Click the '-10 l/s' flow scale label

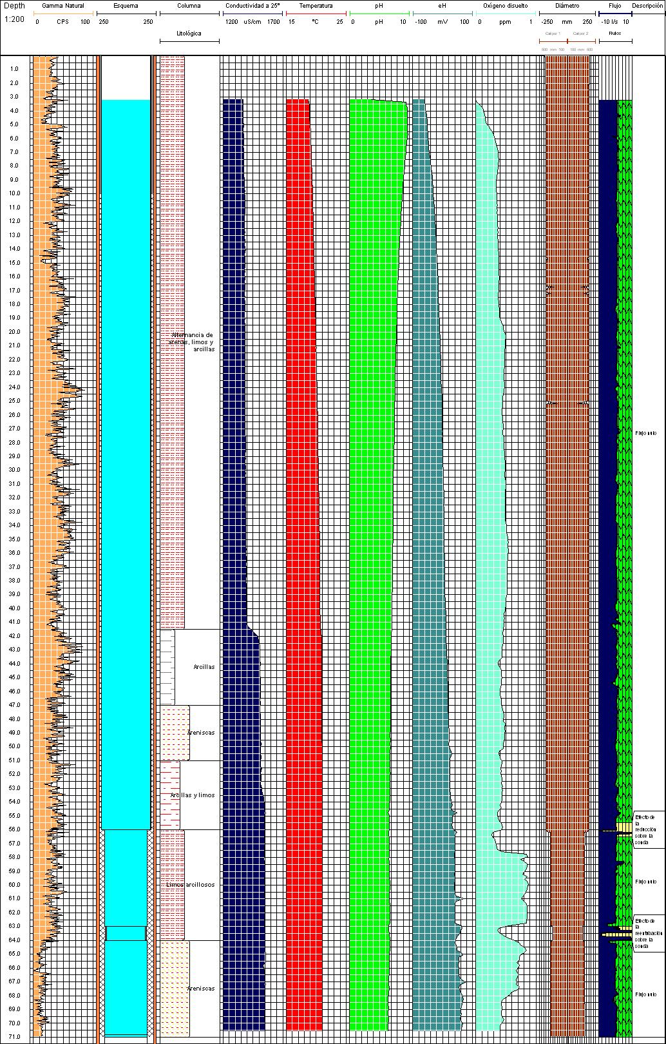click(610, 22)
